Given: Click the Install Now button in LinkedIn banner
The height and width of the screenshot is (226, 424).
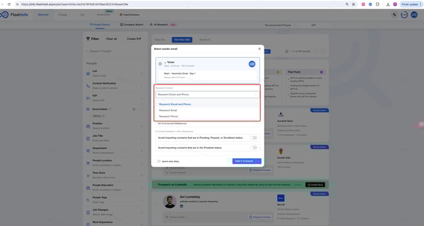Looking at the screenshot, I should pyautogui.click(x=315, y=185).
